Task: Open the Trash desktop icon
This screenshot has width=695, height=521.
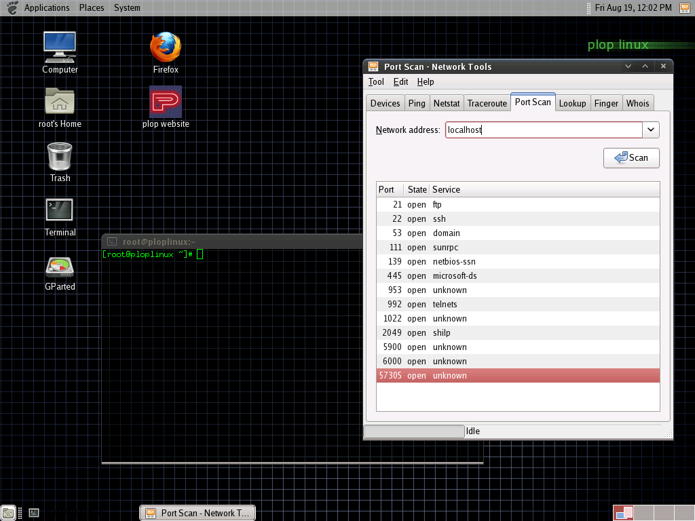Action: coord(60,162)
